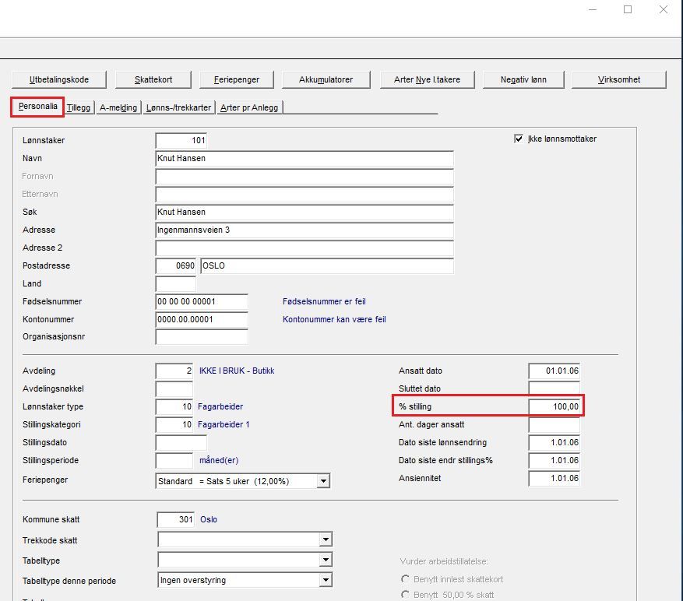Select Benytt innlest skattekort radio option

coord(405,579)
